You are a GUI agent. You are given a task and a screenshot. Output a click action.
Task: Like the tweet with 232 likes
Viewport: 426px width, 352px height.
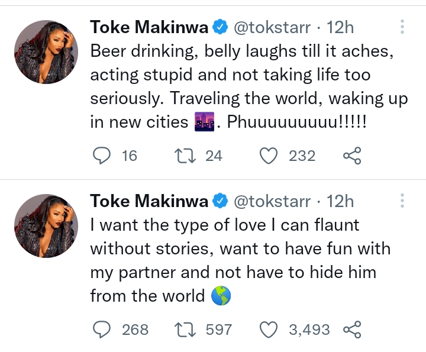pos(270,156)
